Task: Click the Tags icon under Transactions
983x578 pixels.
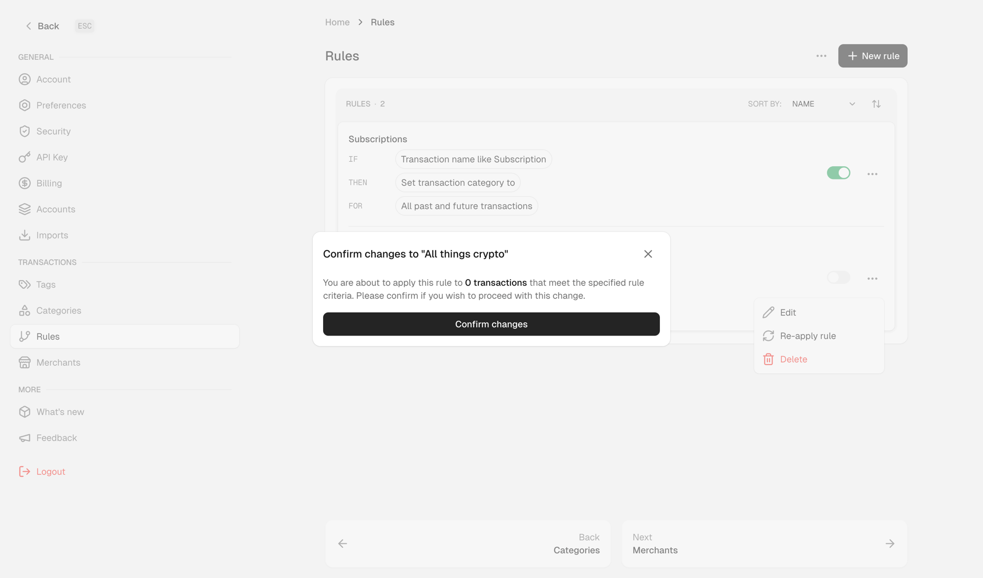Action: 25,284
